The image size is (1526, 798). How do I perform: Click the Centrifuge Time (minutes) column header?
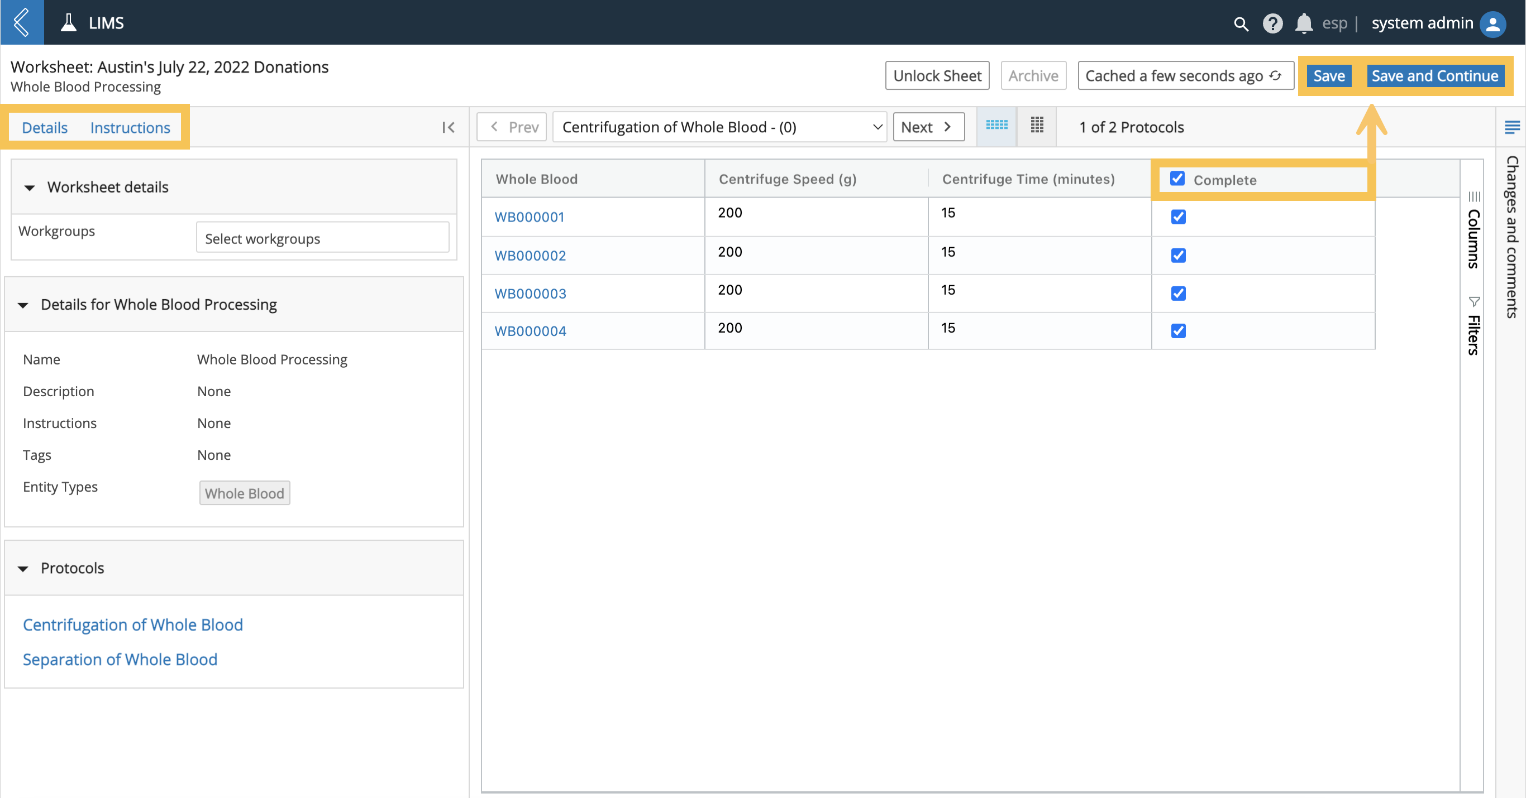pyautogui.click(x=1039, y=179)
